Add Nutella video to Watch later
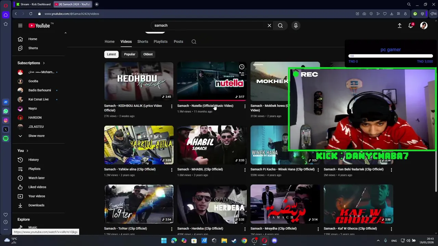Image resolution: width=438 pixels, height=246 pixels. 242,67
